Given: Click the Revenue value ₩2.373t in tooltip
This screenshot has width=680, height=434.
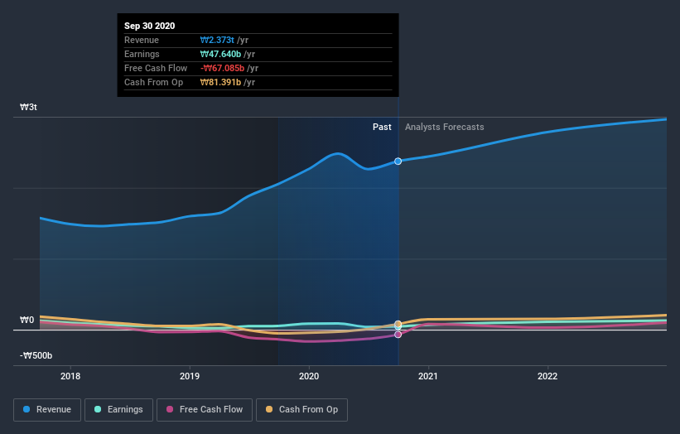Looking at the screenshot, I should click(217, 40).
